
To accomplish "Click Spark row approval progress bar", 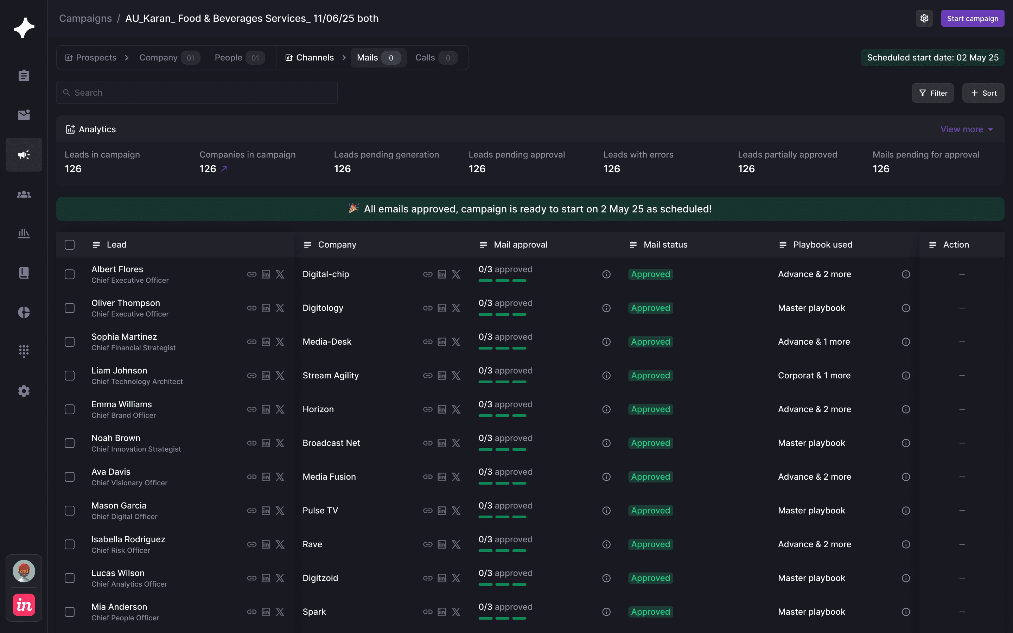I will point(502,619).
